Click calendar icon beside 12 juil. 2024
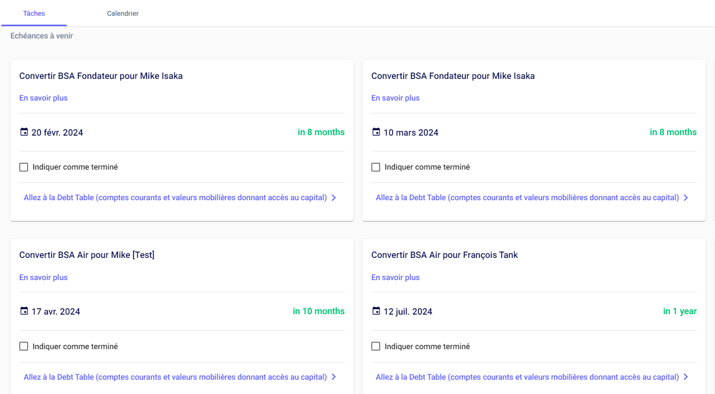Screen dimensions: 715x394 [x=376, y=311]
